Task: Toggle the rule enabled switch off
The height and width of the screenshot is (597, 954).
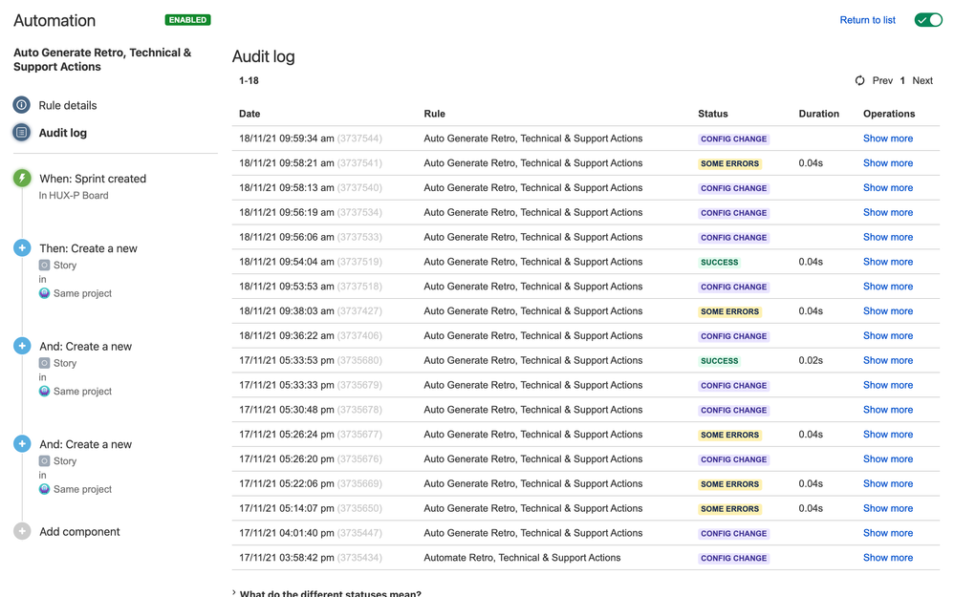Action: pos(928,20)
